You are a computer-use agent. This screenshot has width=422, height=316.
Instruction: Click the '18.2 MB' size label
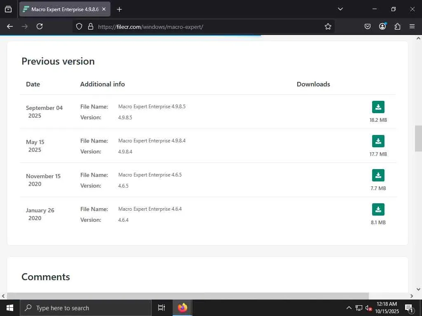coord(378,120)
